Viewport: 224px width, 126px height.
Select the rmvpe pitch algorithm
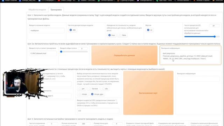(83, 94)
